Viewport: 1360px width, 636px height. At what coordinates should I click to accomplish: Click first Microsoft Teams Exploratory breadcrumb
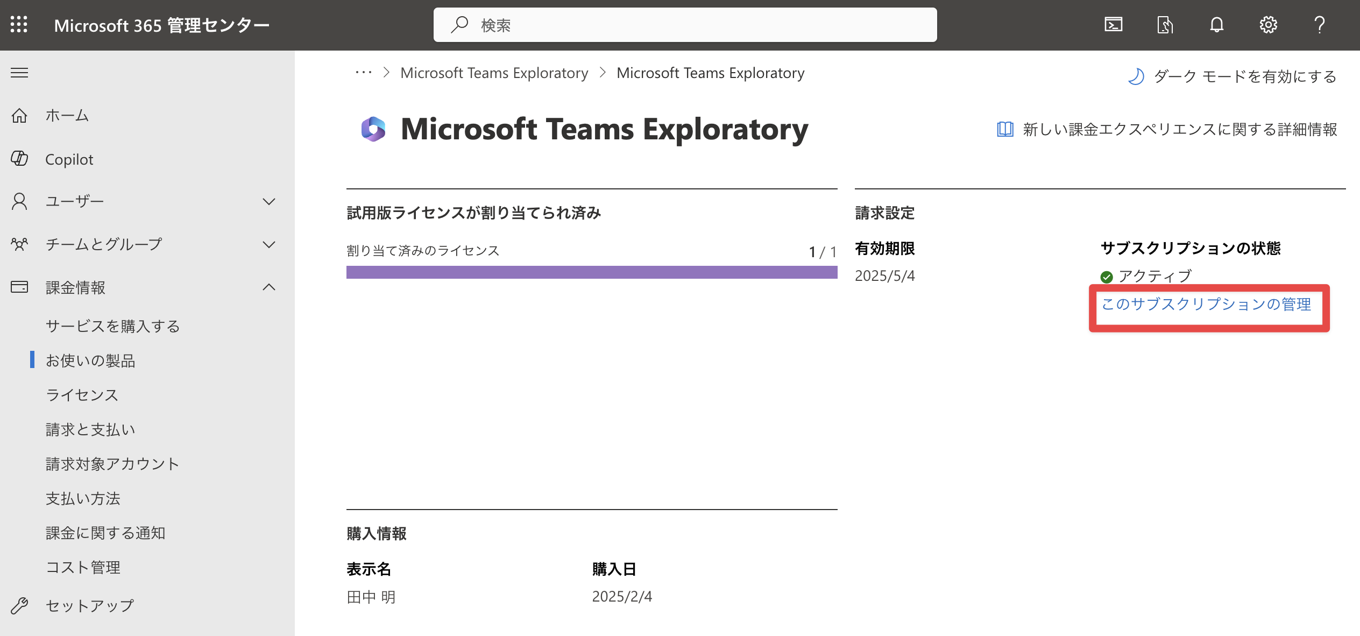click(x=494, y=73)
